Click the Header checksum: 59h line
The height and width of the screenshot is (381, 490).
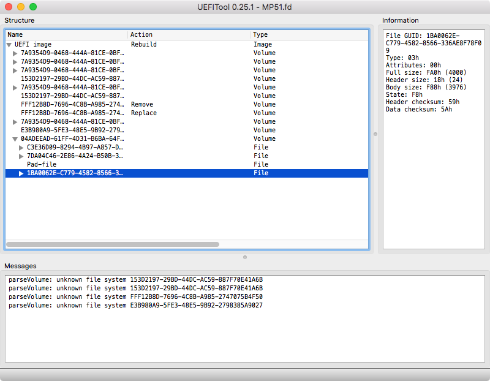pyautogui.click(x=423, y=102)
